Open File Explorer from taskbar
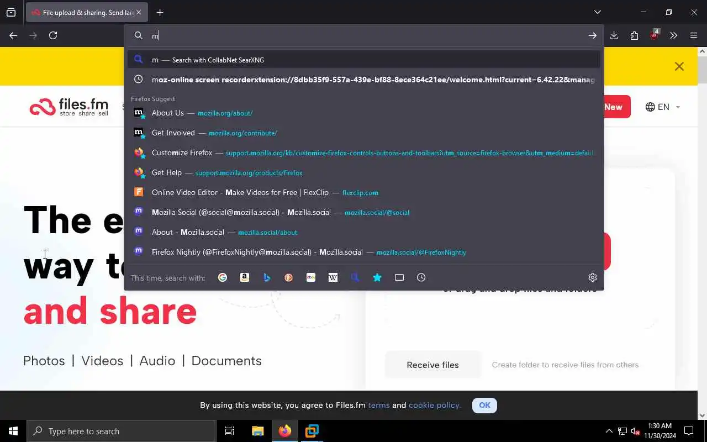This screenshot has height=442, width=707. tap(257, 431)
